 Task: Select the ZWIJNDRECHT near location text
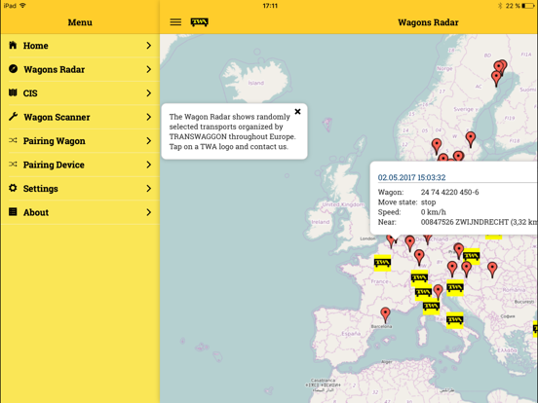[479, 222]
